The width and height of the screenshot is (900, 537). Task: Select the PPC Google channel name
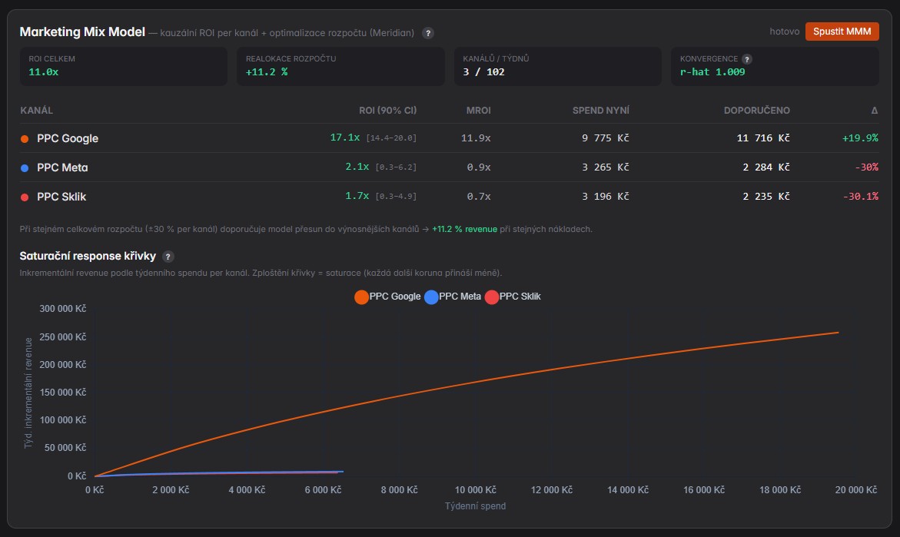tap(68, 138)
